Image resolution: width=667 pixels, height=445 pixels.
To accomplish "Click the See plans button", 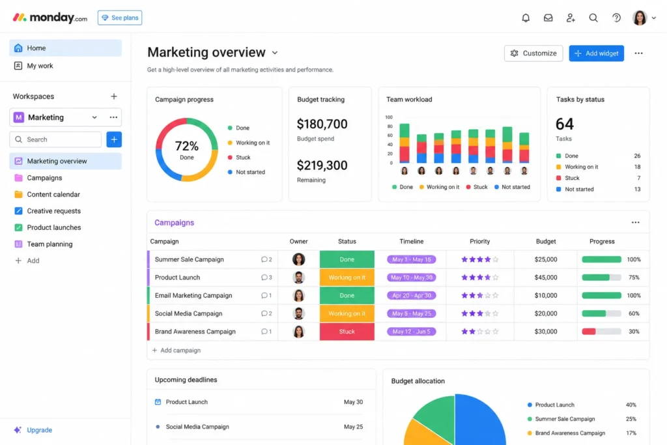I will coord(120,18).
